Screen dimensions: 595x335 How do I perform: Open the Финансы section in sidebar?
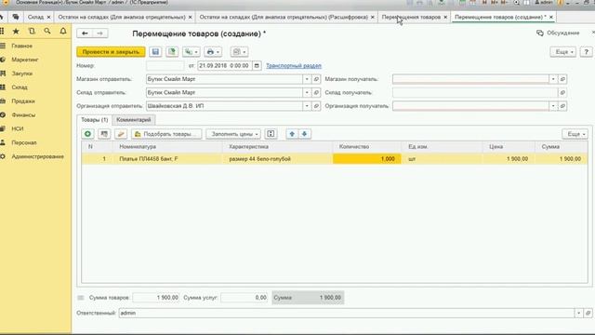pyautogui.click(x=23, y=114)
